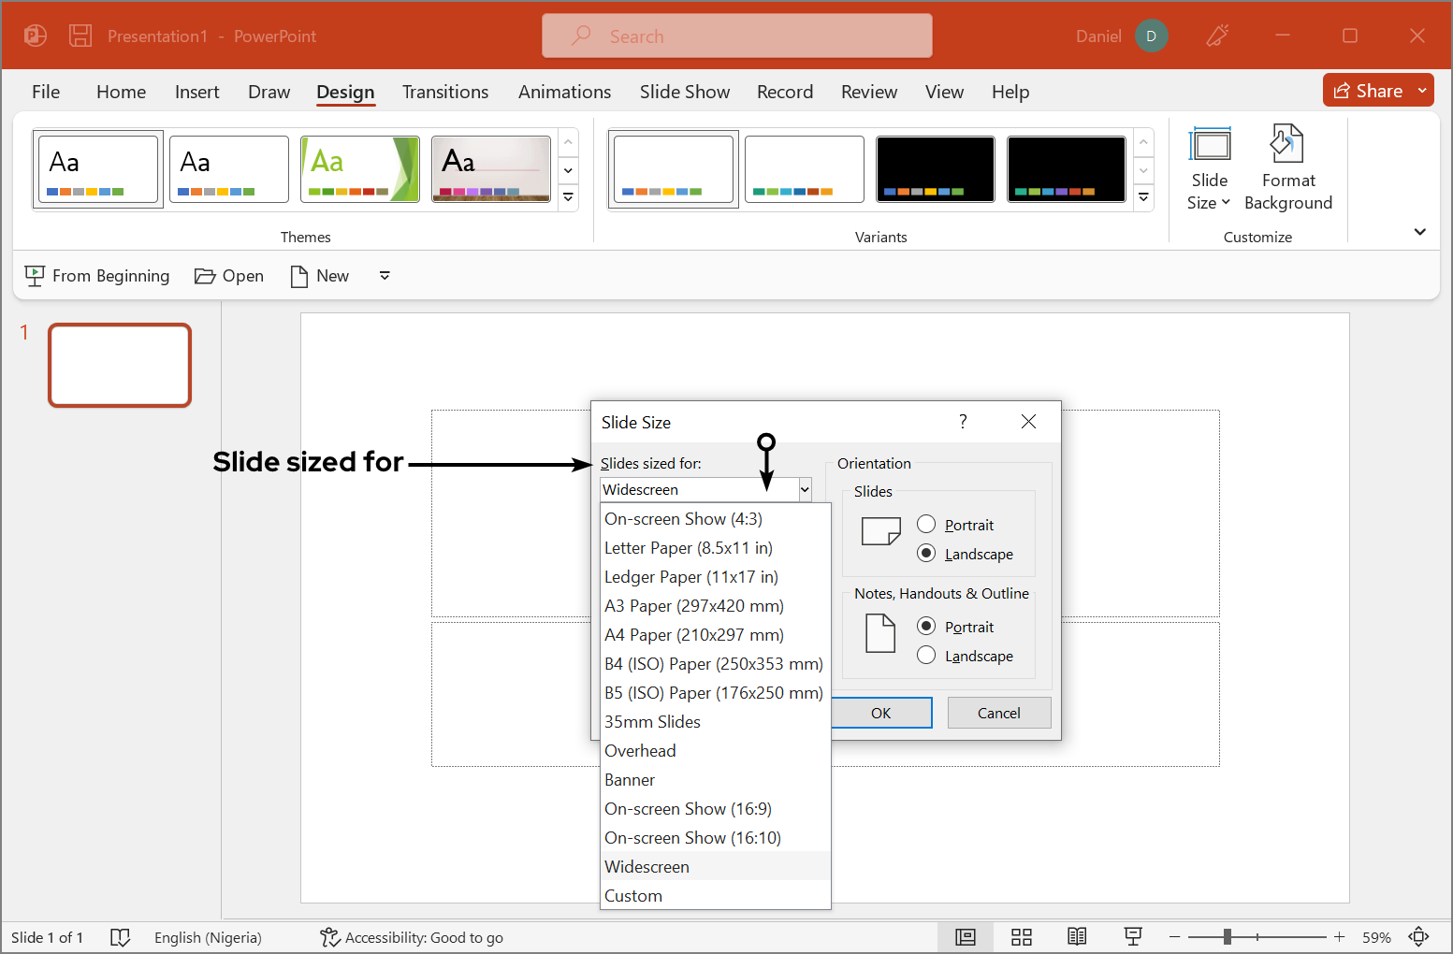
Task: Adjust the zoom slider handle
Action: pos(1227,937)
